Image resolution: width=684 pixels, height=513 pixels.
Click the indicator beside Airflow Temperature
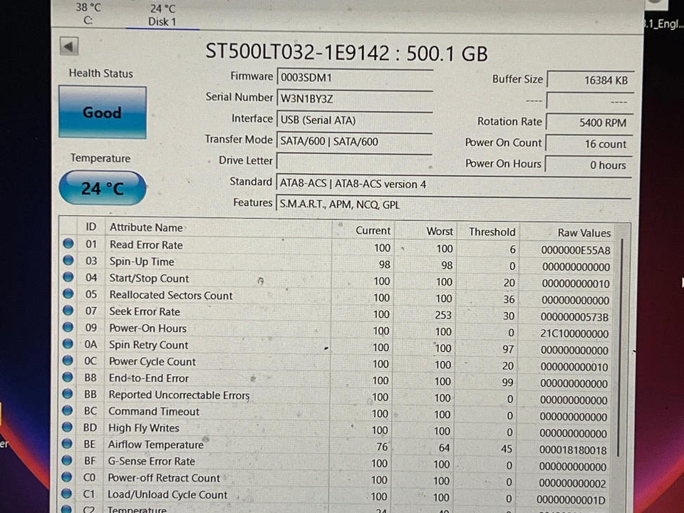pyautogui.click(x=68, y=444)
